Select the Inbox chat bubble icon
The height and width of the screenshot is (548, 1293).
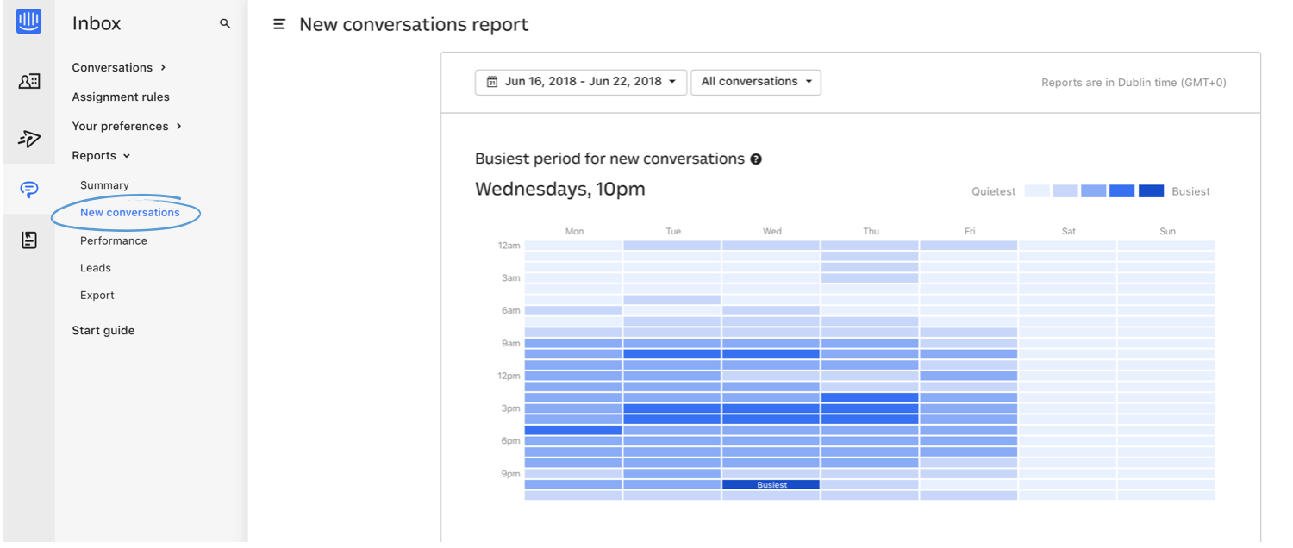coord(28,190)
